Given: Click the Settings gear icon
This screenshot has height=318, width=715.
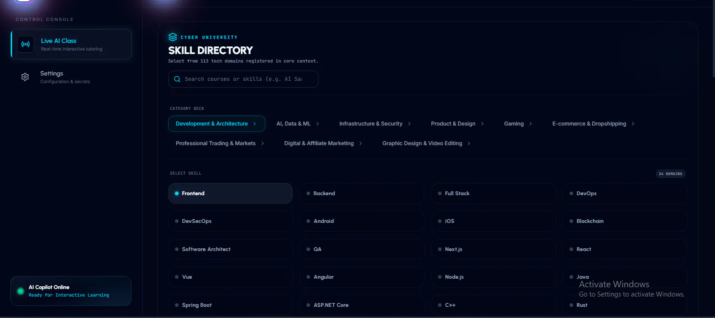Looking at the screenshot, I should [x=25, y=77].
